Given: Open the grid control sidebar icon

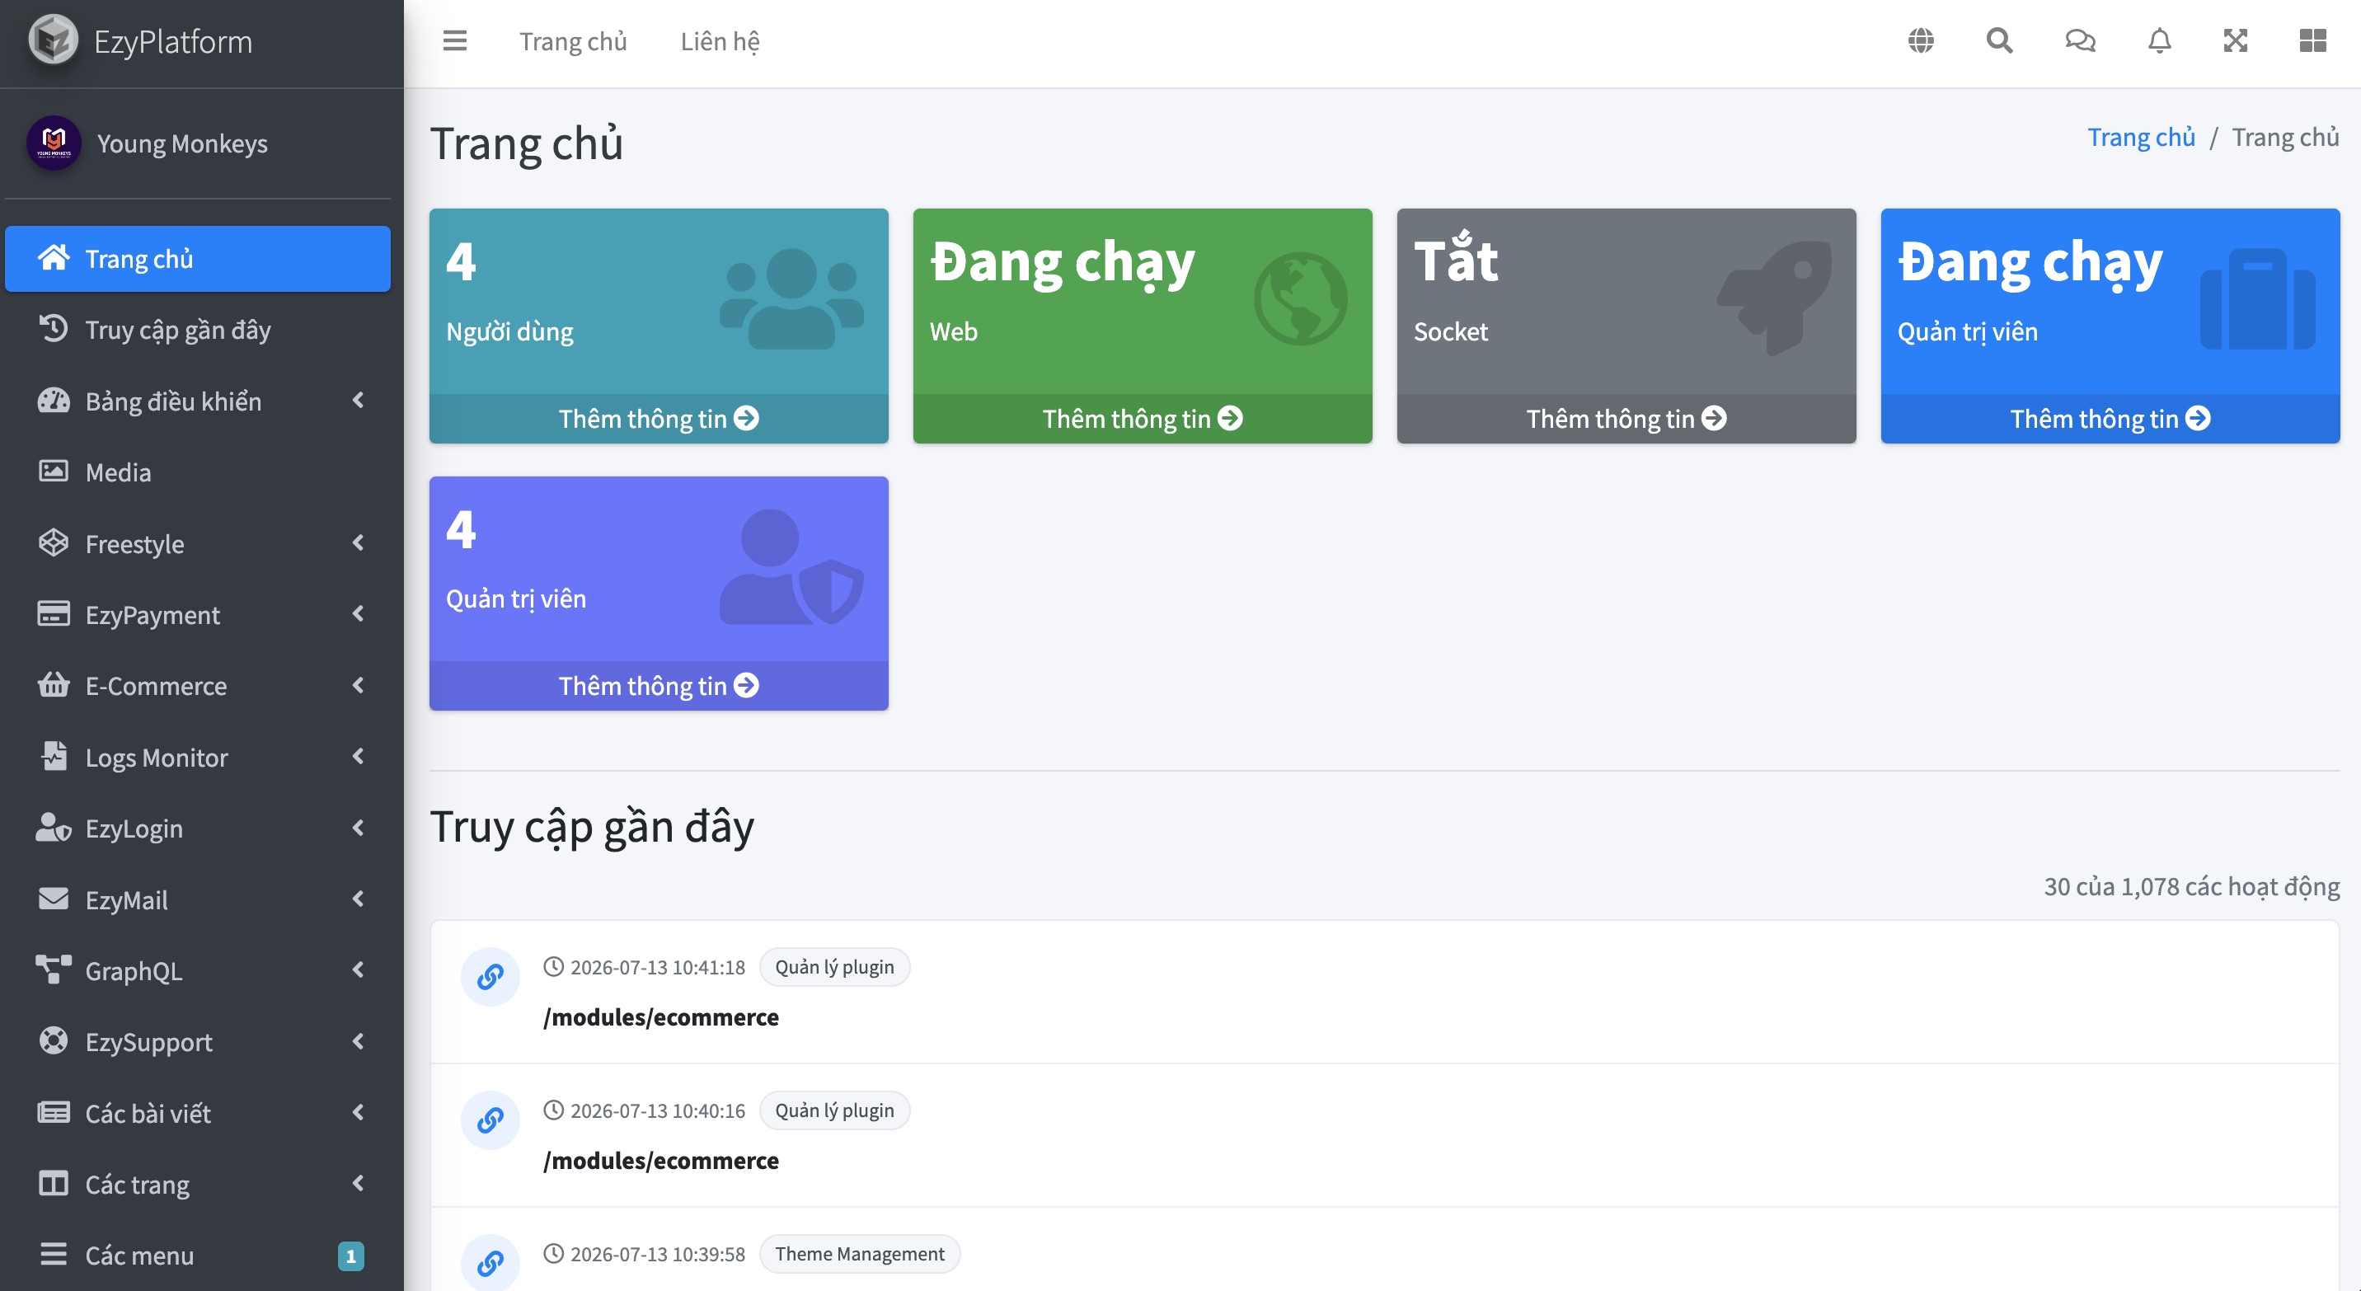Looking at the screenshot, I should [2312, 41].
